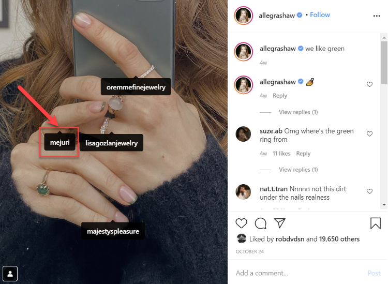The height and width of the screenshot is (284, 388).
Task: Open the majestyspleasure tag
Action: click(x=113, y=231)
